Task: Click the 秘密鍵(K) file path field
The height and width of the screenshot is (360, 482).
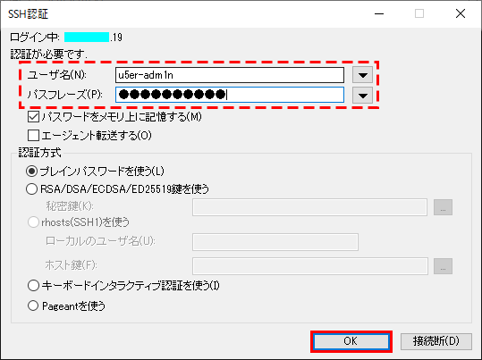Action: (x=309, y=207)
